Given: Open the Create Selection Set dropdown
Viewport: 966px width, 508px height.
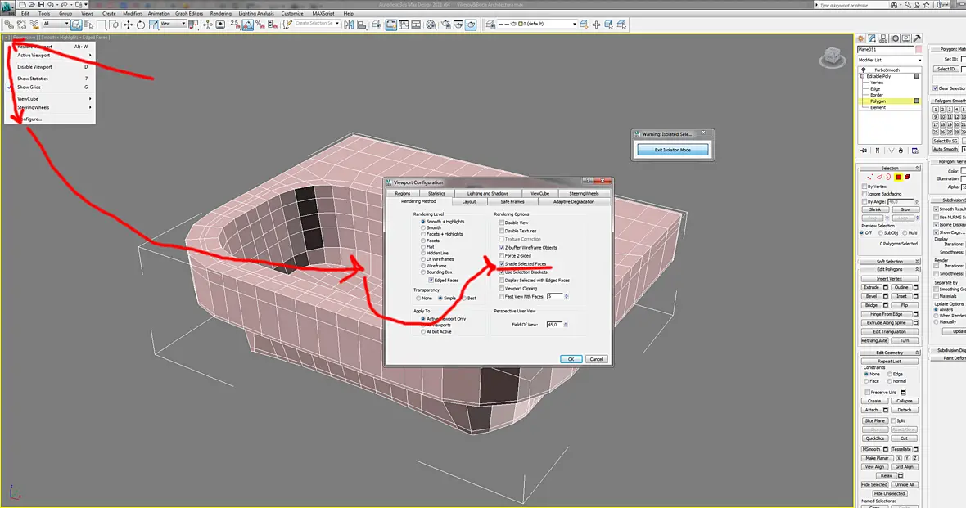Looking at the screenshot, I should 317,24.
